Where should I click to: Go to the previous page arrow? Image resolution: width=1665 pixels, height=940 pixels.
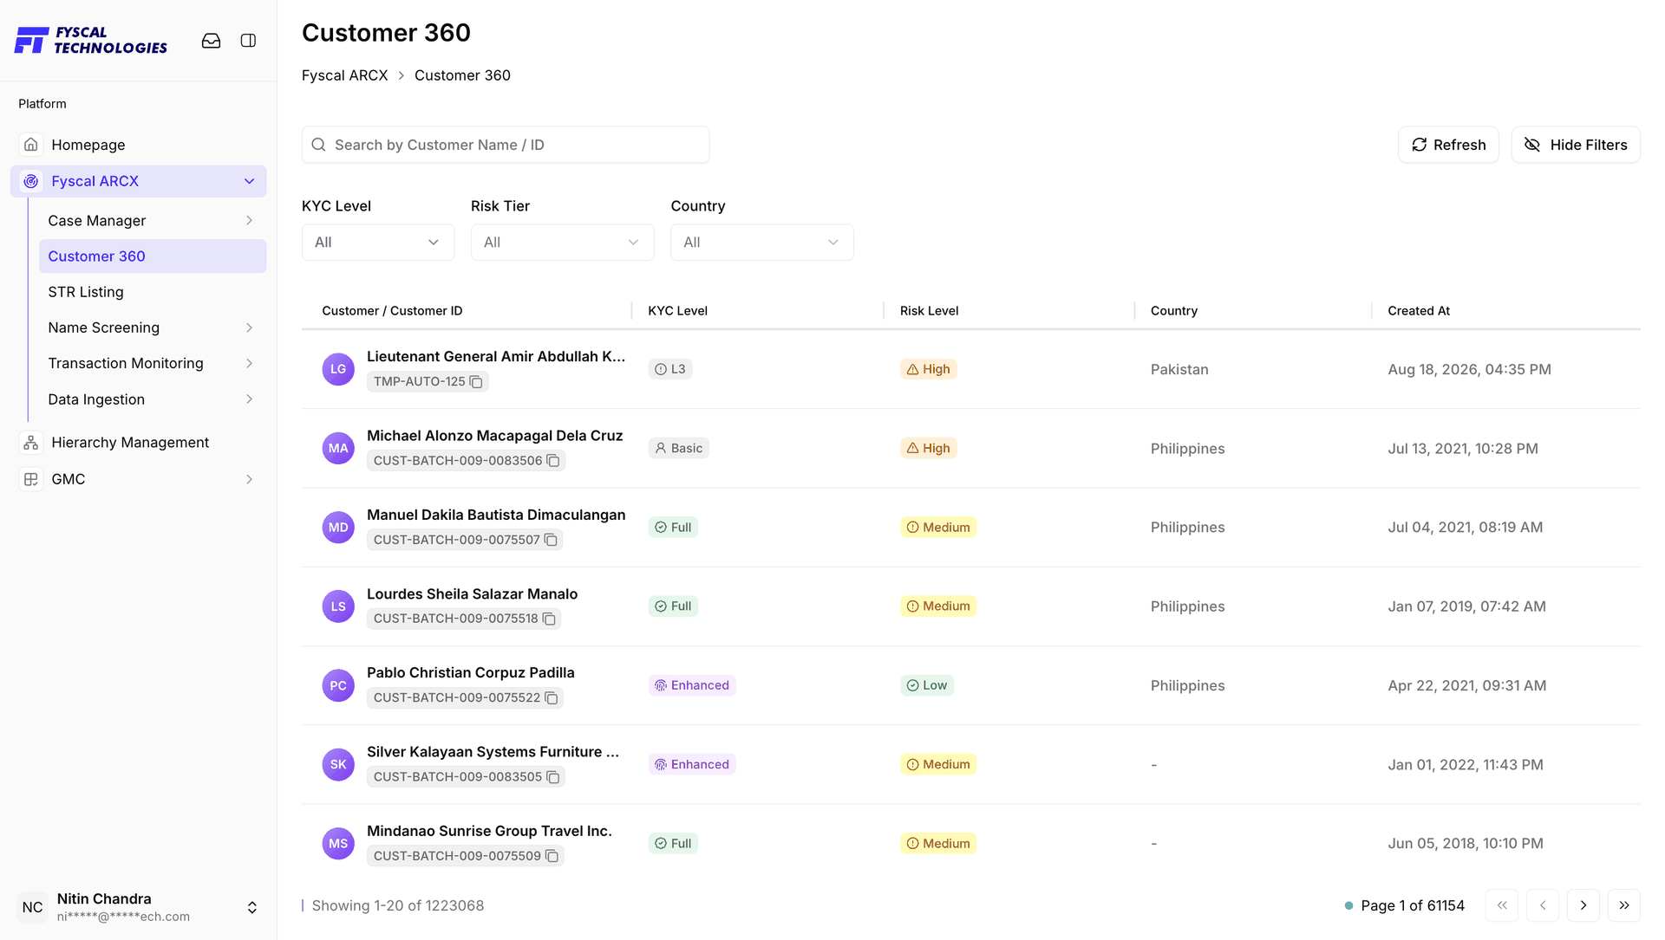coord(1543,905)
